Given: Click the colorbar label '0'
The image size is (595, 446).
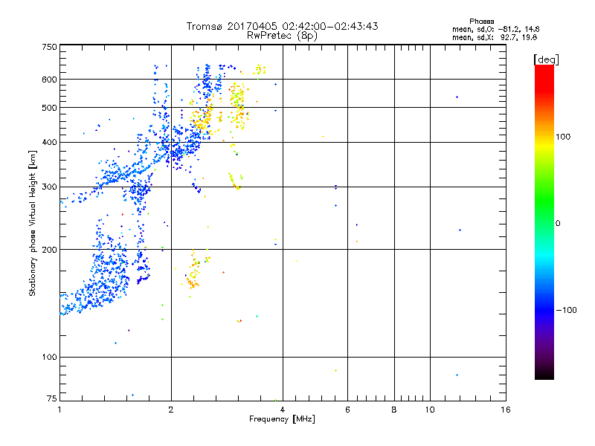Looking at the screenshot, I should [558, 224].
